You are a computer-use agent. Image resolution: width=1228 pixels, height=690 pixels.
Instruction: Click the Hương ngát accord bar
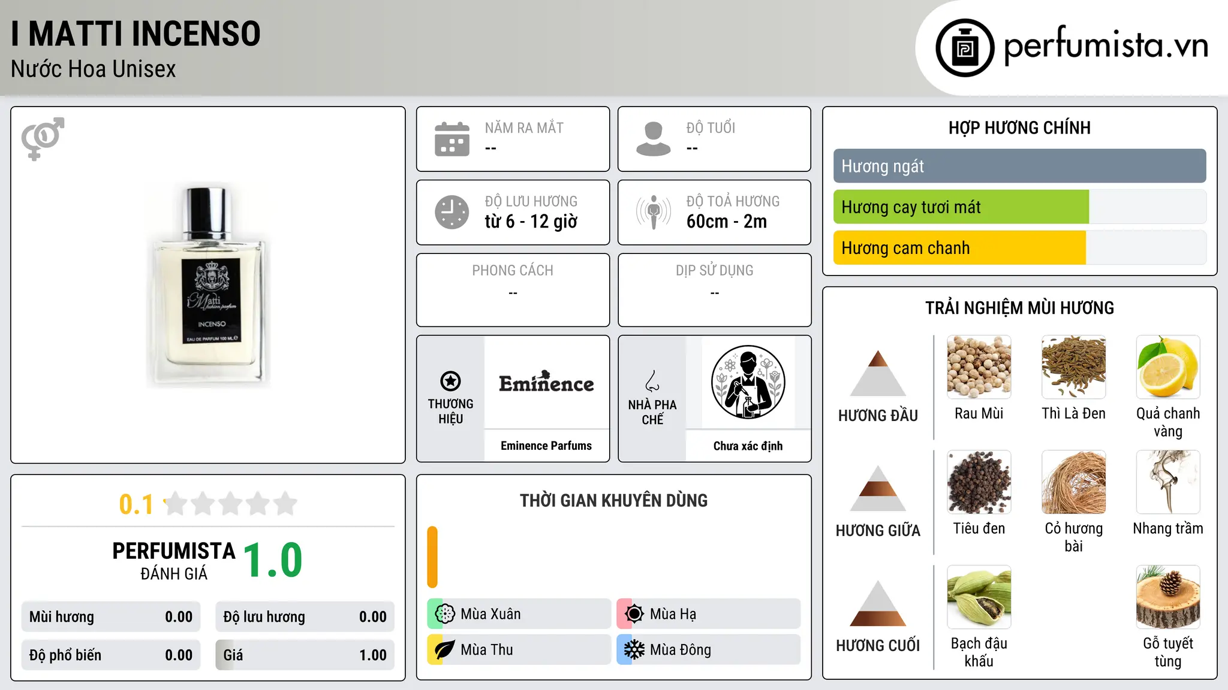(1019, 166)
